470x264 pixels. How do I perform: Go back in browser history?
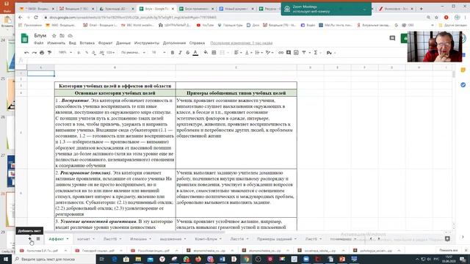click(21, 18)
